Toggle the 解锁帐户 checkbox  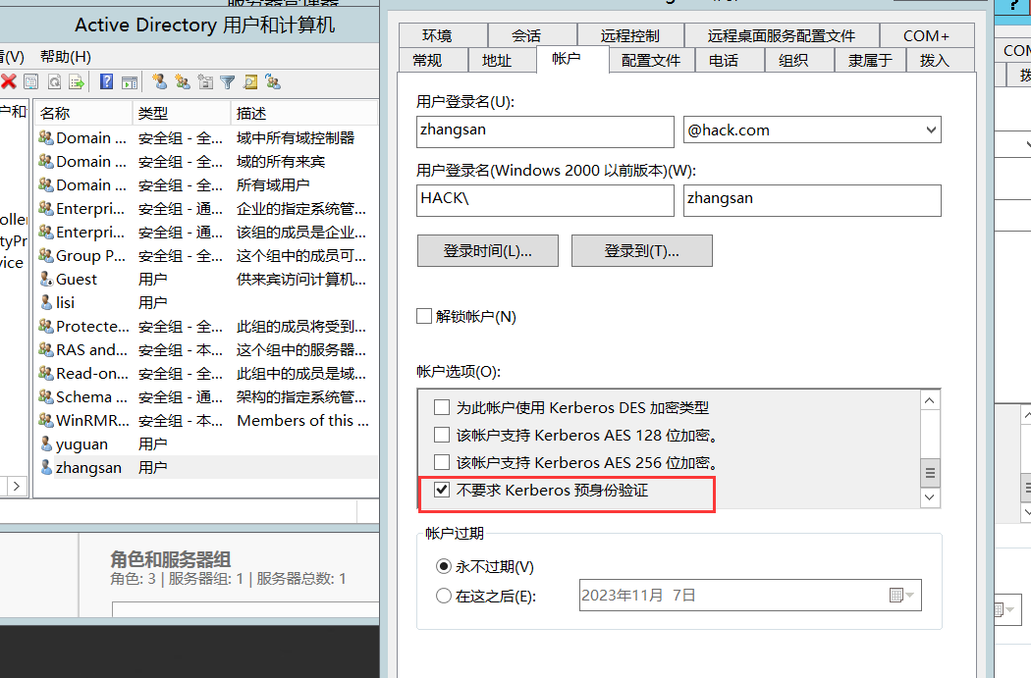424,316
